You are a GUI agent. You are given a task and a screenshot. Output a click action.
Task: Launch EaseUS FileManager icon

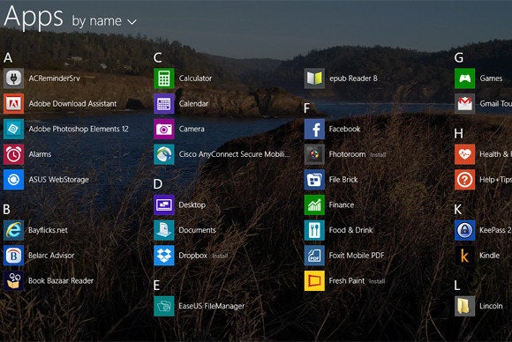tap(164, 306)
